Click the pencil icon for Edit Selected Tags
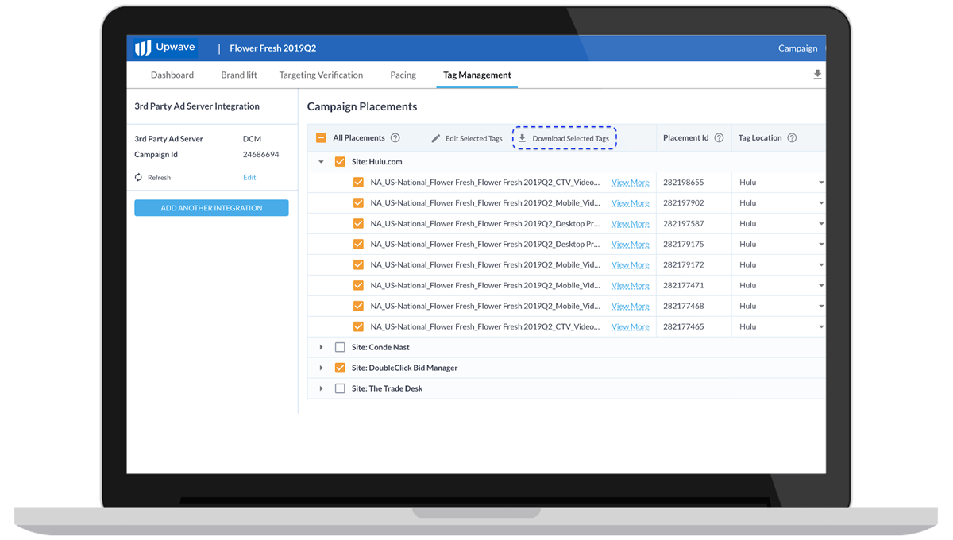Screen dimensions: 953x540 (435, 138)
